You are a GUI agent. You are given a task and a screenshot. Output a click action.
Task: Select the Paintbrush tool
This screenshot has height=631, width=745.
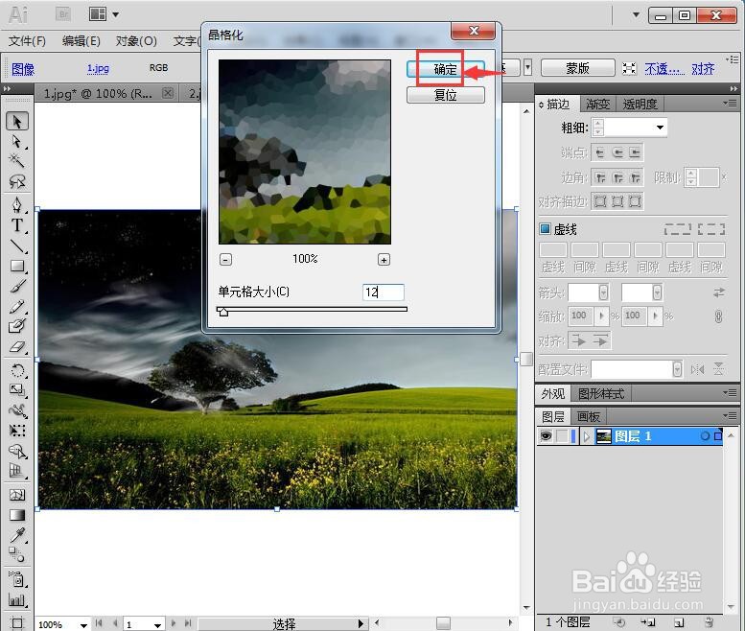(x=17, y=286)
